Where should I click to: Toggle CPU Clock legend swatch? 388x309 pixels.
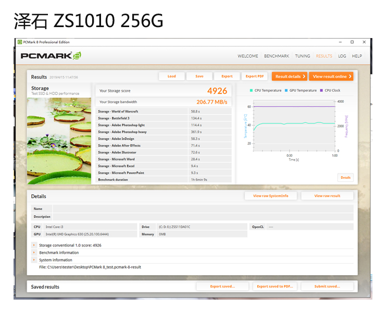tap(321, 90)
